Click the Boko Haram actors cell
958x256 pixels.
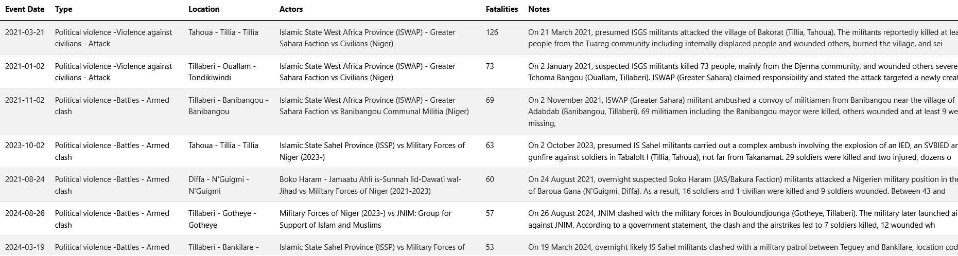point(371,185)
